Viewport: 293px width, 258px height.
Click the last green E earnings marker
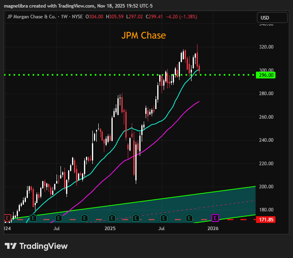[x=189, y=218]
